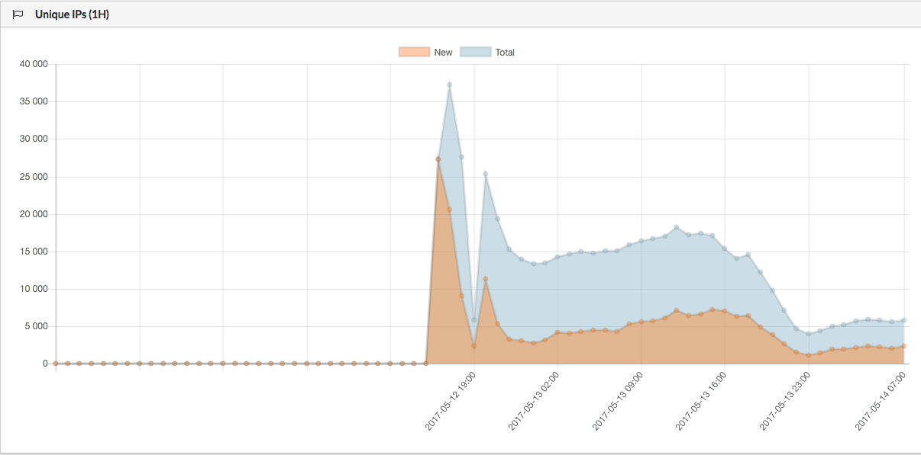Click the New series point at 2017-05-13 23:00
Image resolution: width=921 pixels, height=455 pixels.
point(808,355)
